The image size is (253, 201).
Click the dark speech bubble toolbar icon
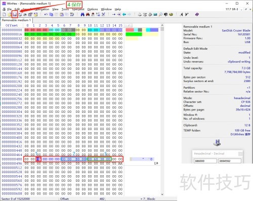[x=166, y=15]
